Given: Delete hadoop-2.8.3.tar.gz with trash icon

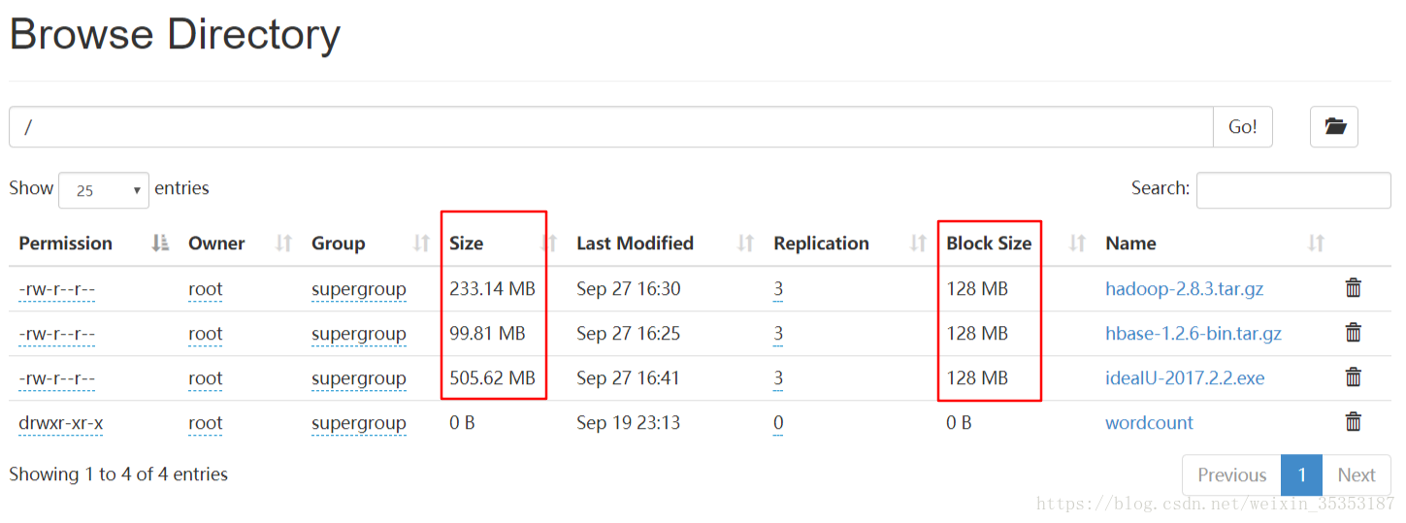Looking at the screenshot, I should (x=1353, y=288).
